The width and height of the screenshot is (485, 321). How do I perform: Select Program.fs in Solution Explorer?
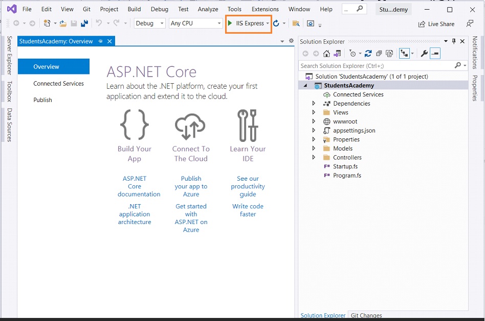(x=347, y=176)
